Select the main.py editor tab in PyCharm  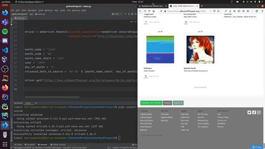pos(20,18)
